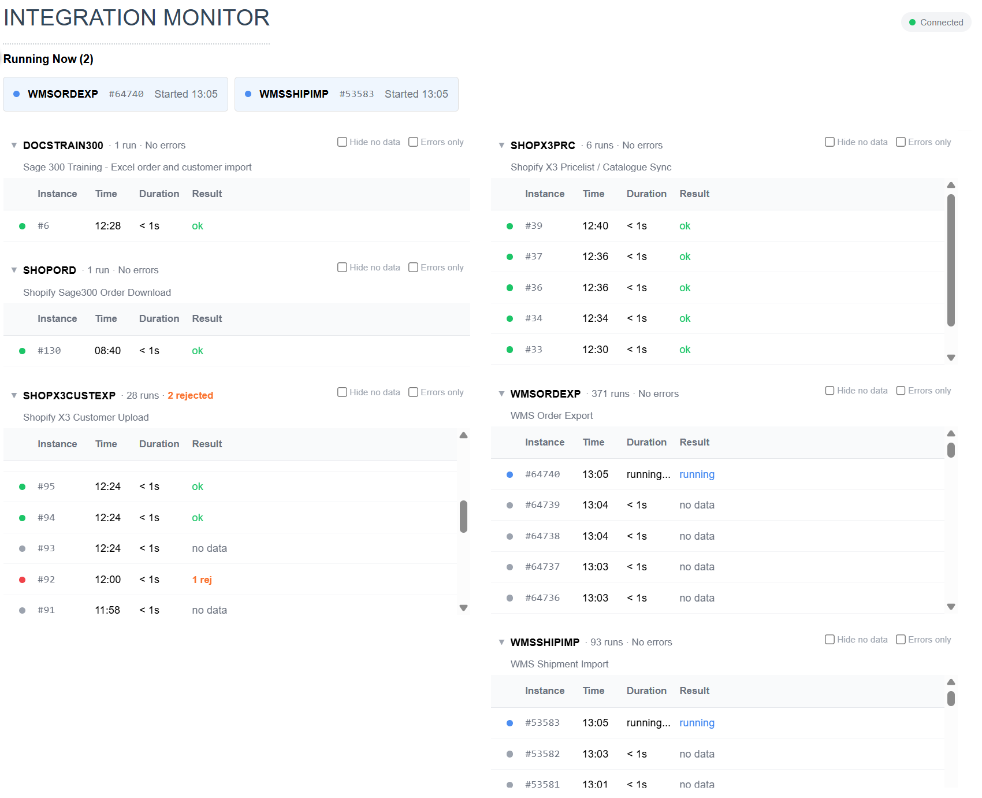Viewport: 982px width, 798px height.
Task: Click the Result column header in WMSORDEXP table
Action: [694, 442]
